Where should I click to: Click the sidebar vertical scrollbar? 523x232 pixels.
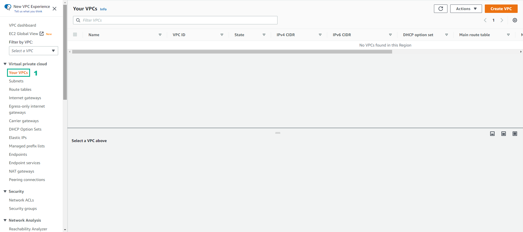click(x=65, y=52)
